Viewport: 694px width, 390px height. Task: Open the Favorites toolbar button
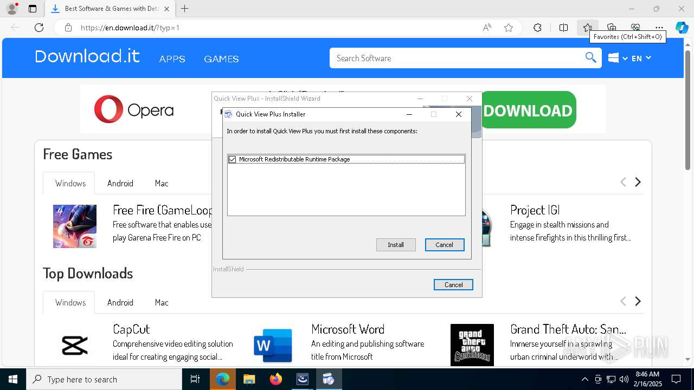588,28
